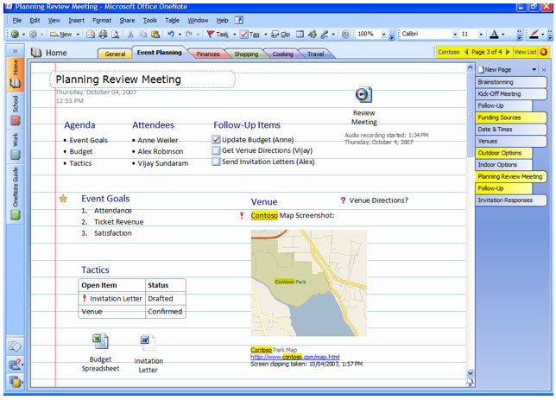Viewport: 556px width, 400px height.
Task: Uncheck the Update Budget (Anne) checkbox
Action: pyautogui.click(x=217, y=139)
